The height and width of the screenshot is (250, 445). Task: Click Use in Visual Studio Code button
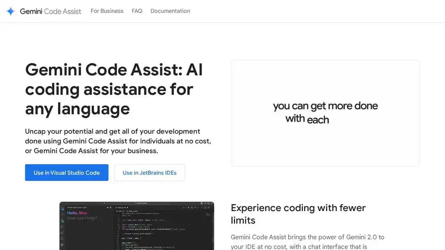[x=67, y=173]
